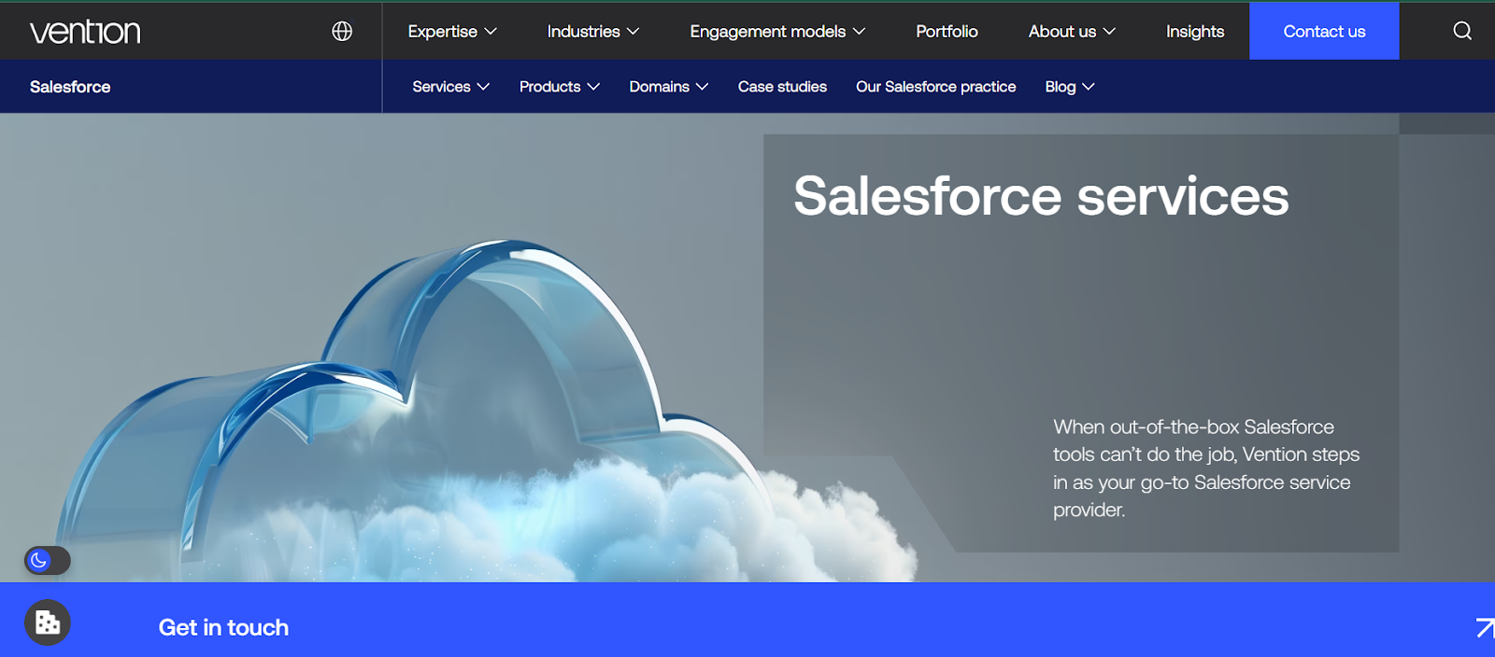Click the arrow icon in Get in touch bar

1484,627
